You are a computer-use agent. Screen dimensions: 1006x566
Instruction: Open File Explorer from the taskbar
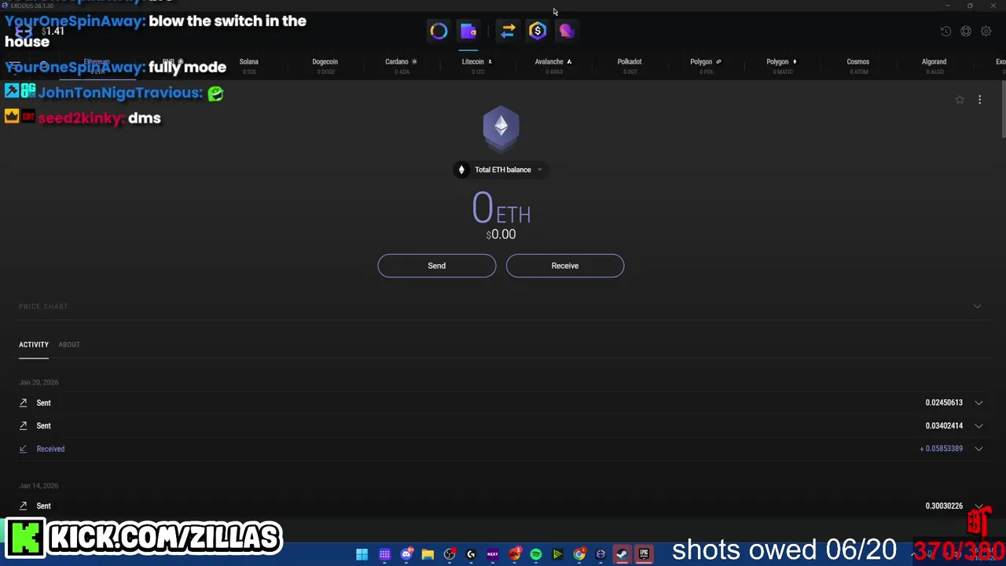point(428,554)
